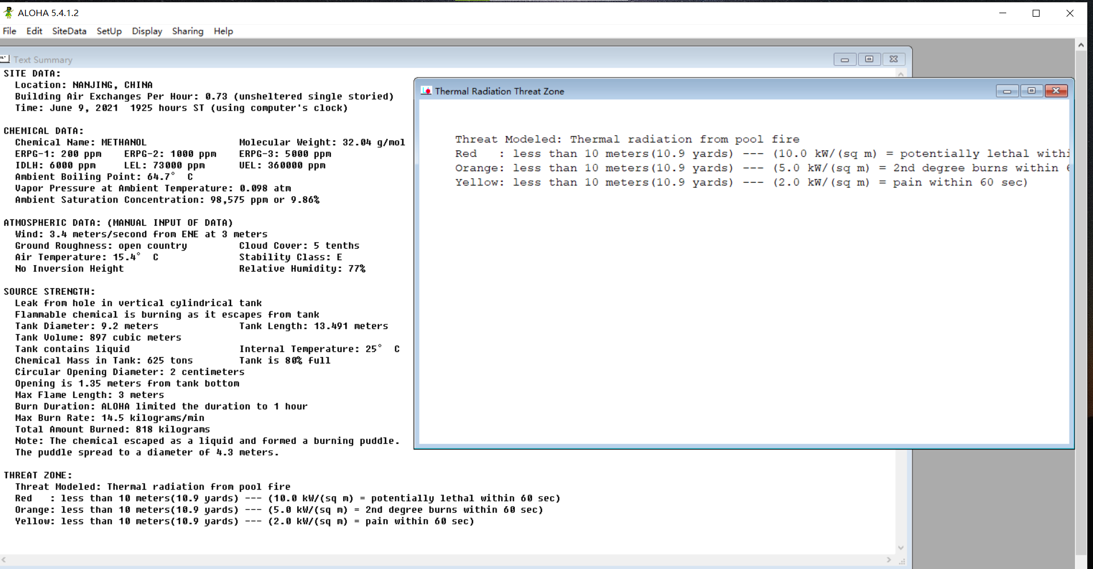Click the Ambient Boiling Point line

(x=104, y=177)
